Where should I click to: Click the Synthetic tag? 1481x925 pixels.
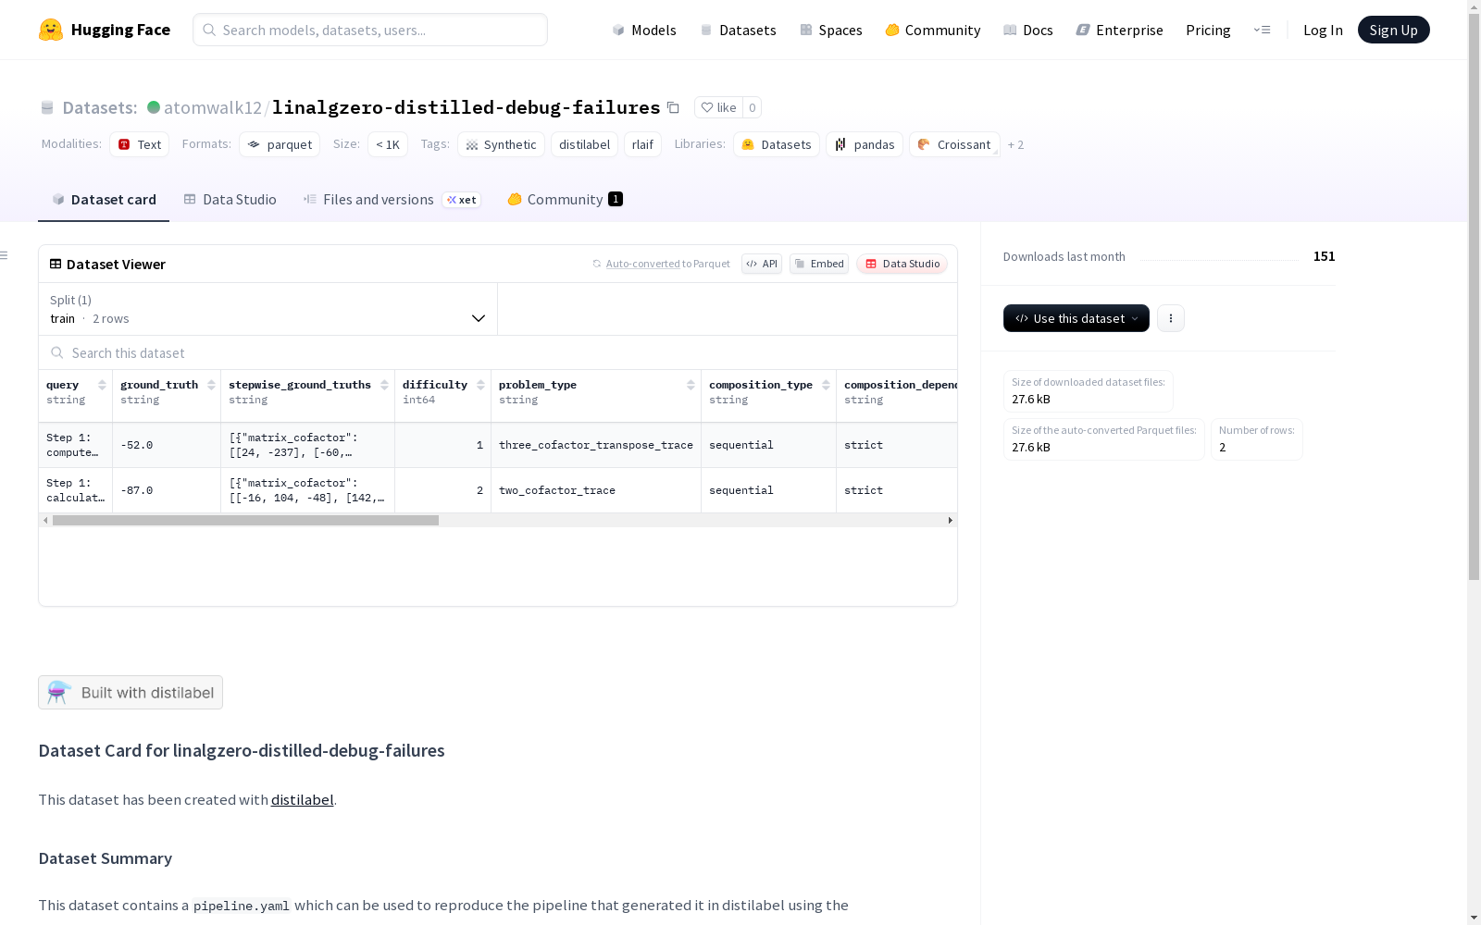point(501,144)
